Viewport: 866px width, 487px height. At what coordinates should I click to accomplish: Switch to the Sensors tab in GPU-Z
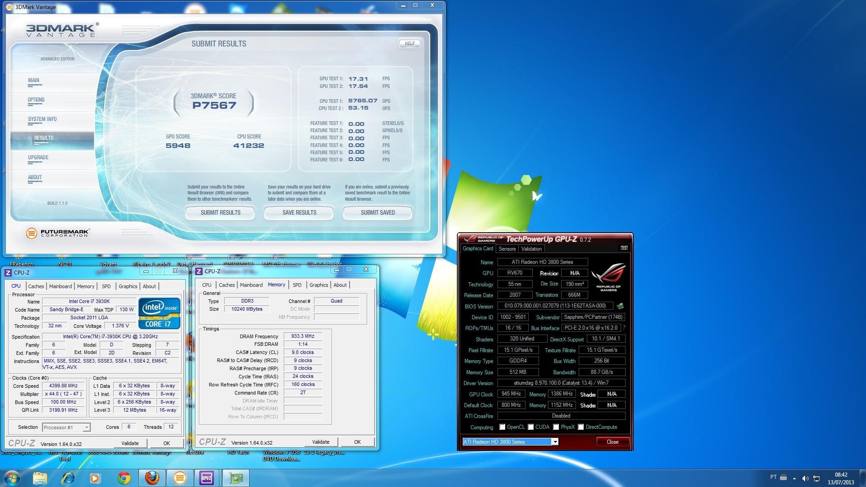click(x=507, y=249)
